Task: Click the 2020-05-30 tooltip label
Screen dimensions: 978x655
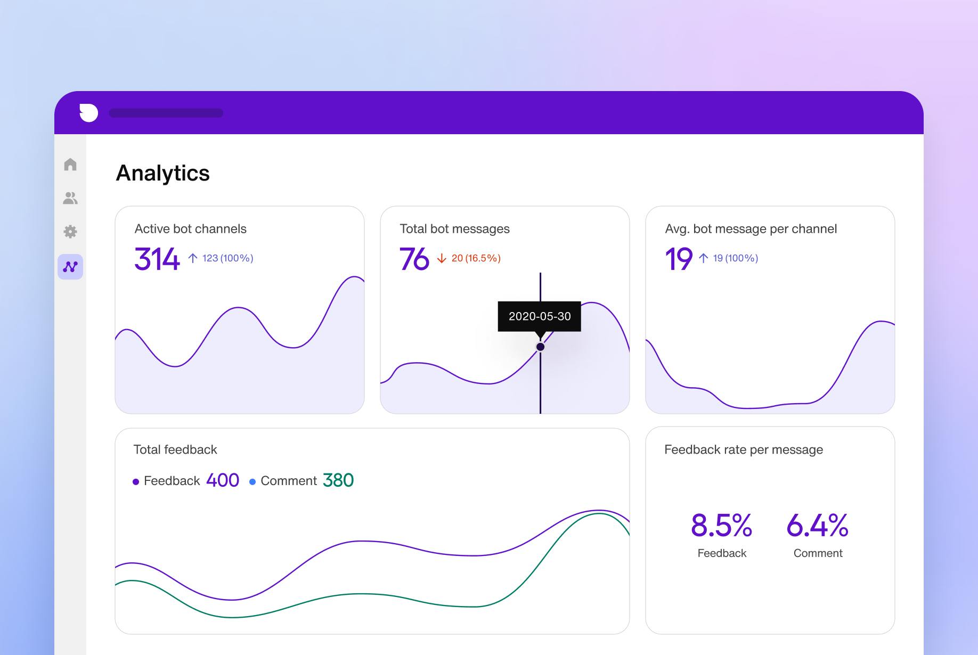Action: pos(540,316)
